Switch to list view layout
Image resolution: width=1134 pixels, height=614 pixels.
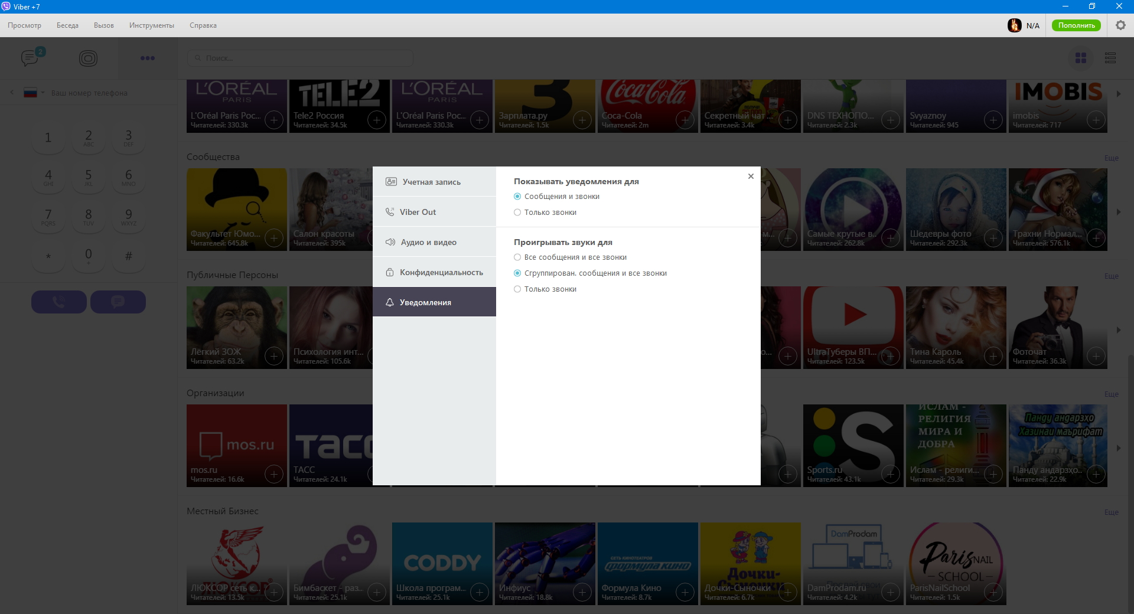pos(1110,58)
